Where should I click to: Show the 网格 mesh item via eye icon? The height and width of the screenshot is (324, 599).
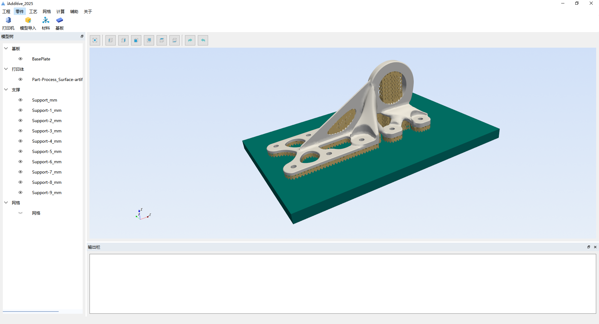pos(21,213)
